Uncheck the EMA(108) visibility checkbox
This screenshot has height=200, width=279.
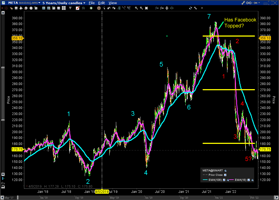click(224, 180)
